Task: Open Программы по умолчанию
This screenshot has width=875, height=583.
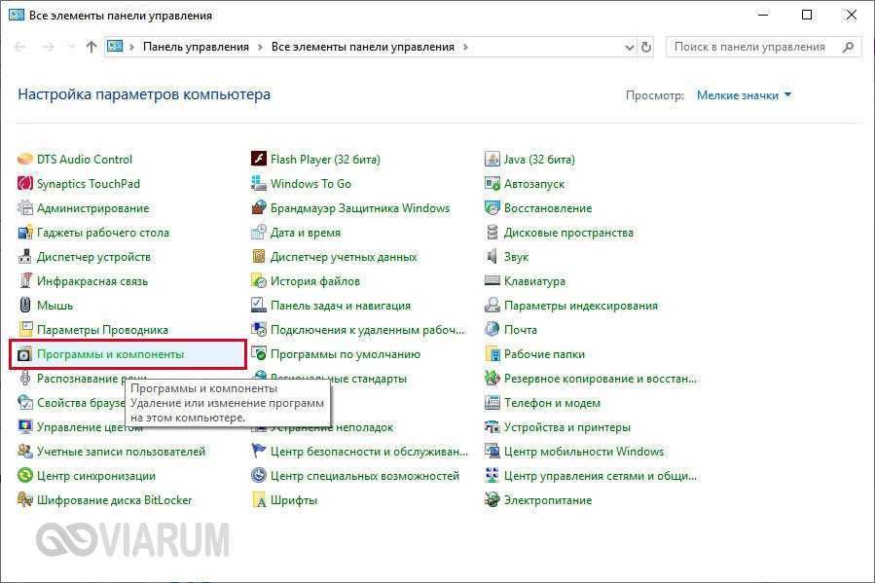Action: coord(346,354)
